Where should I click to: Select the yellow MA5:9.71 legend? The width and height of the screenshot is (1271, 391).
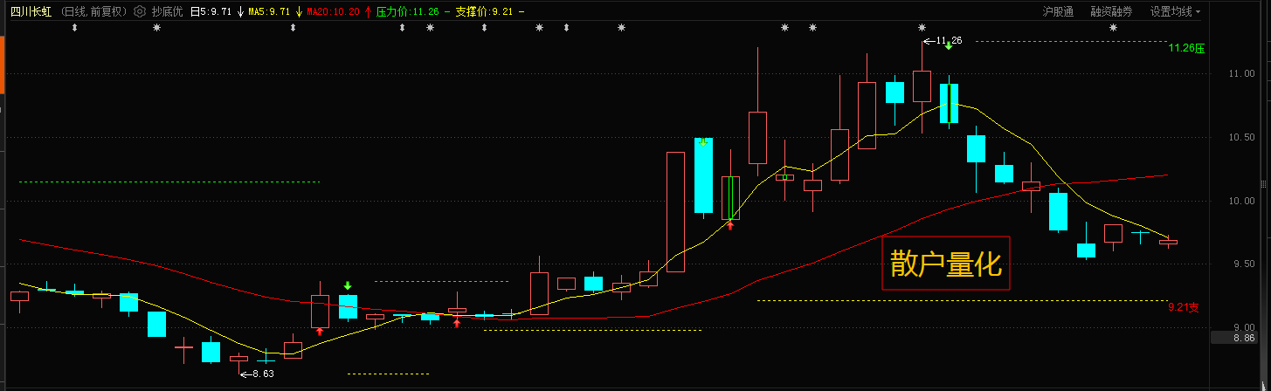[269, 12]
